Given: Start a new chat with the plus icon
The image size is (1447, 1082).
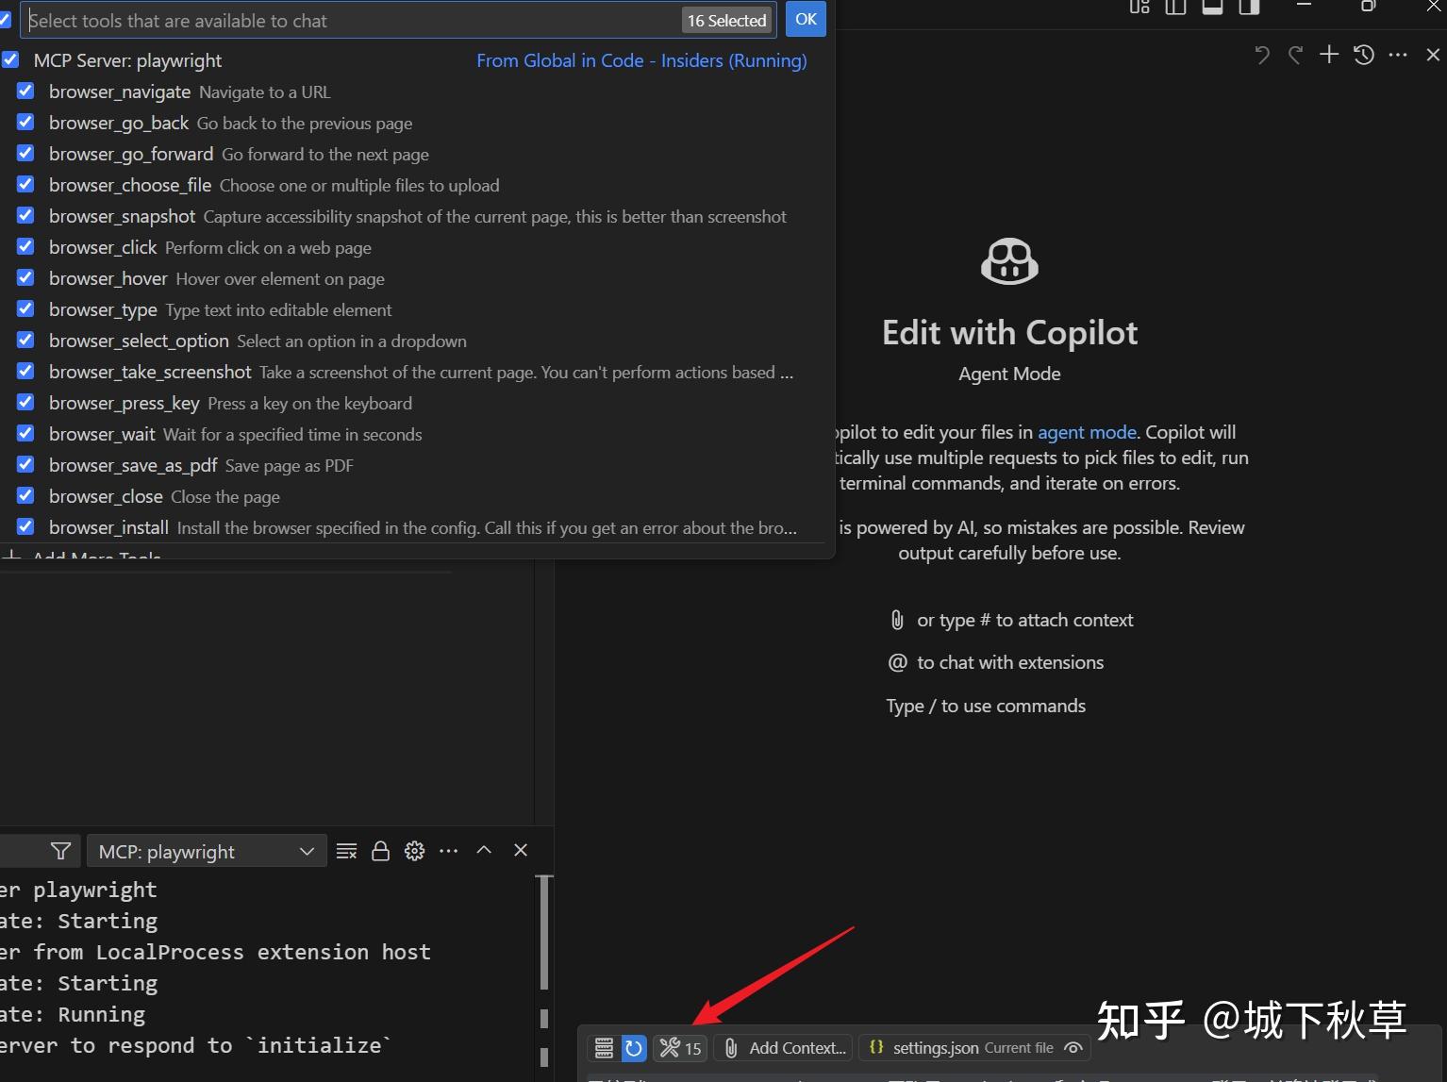Looking at the screenshot, I should 1328,54.
